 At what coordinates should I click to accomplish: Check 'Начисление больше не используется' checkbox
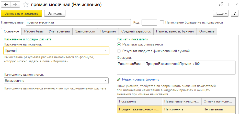tap(162, 22)
